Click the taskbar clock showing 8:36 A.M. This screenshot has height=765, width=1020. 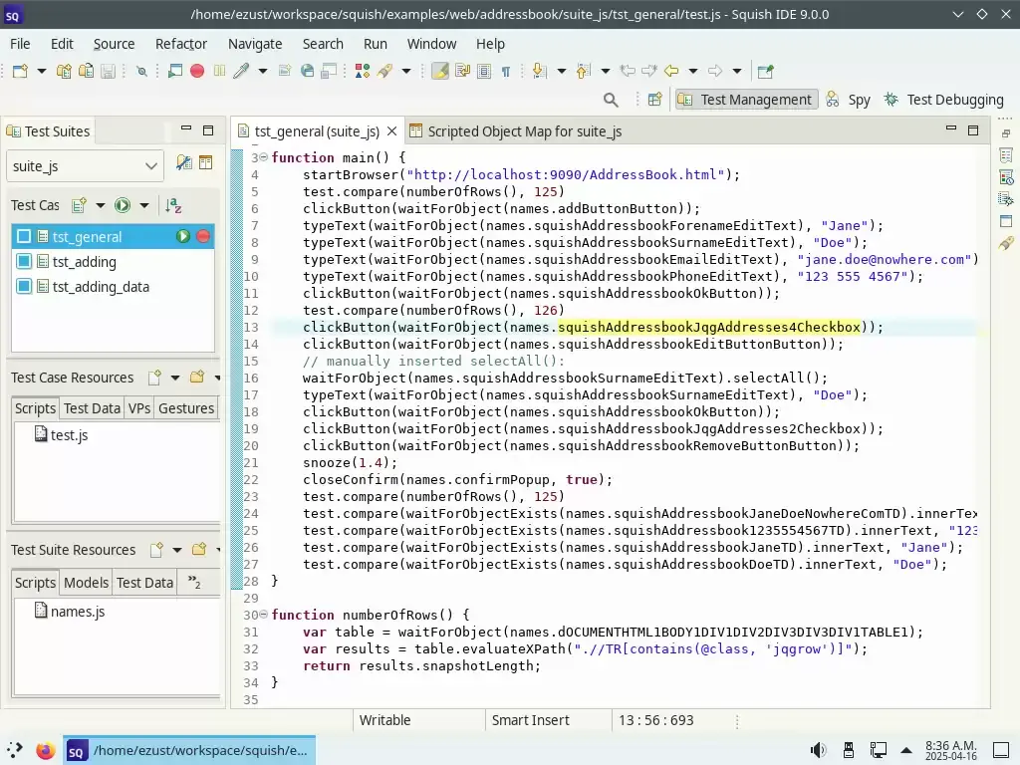pyautogui.click(x=951, y=750)
